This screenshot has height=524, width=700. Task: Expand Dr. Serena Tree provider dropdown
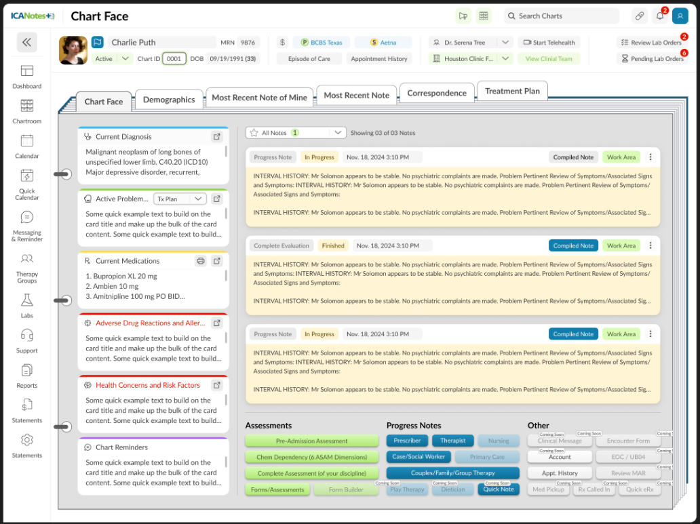(x=505, y=43)
